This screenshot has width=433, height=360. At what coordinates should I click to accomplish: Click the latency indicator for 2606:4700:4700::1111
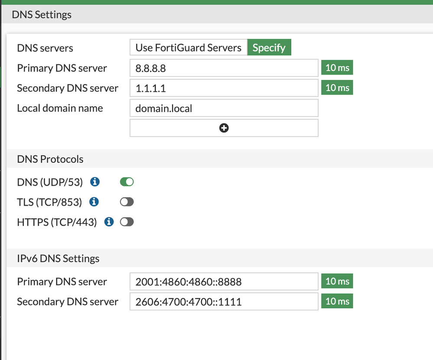[337, 301]
